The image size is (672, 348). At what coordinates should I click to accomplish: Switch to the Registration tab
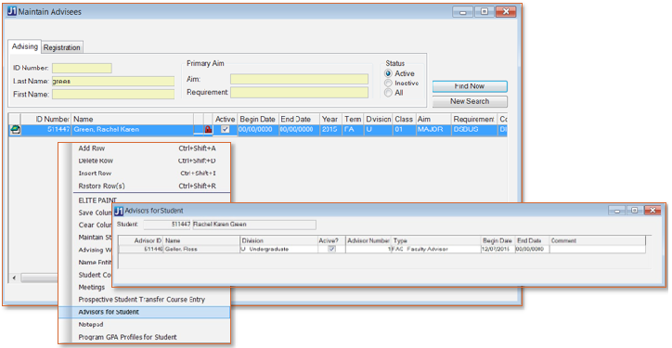pyautogui.click(x=61, y=47)
